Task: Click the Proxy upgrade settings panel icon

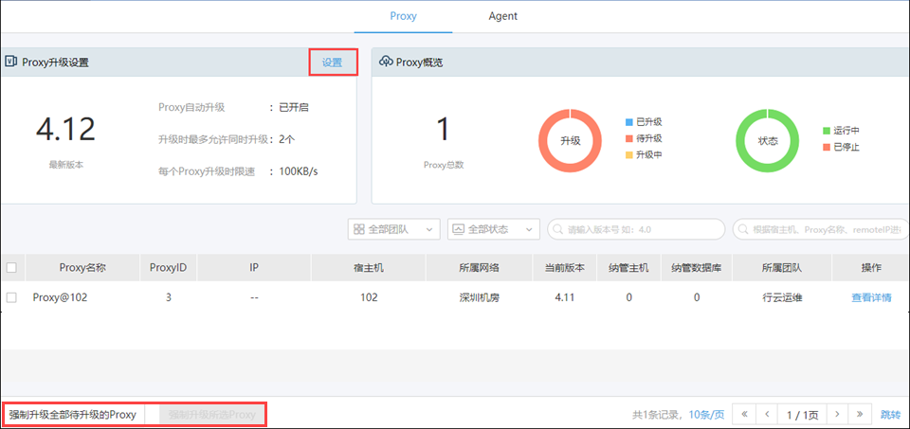Action: click(11, 62)
